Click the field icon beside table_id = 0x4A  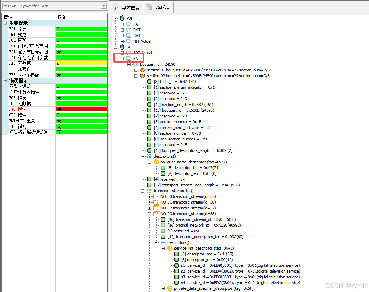pyautogui.click(x=149, y=82)
